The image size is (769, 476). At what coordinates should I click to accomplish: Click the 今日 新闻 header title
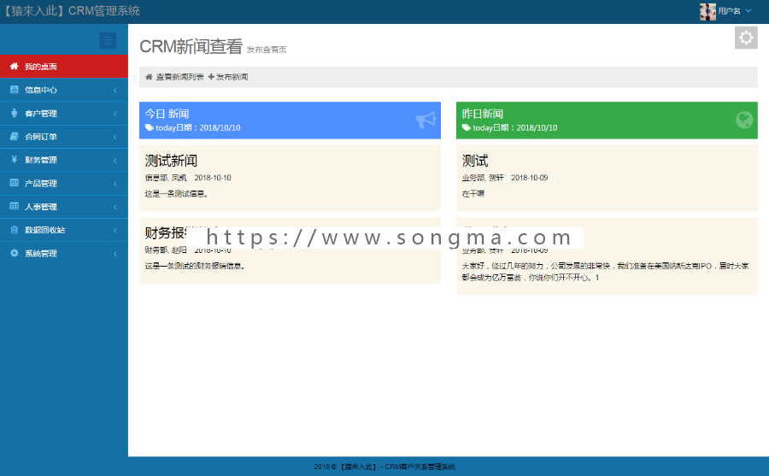[167, 114]
